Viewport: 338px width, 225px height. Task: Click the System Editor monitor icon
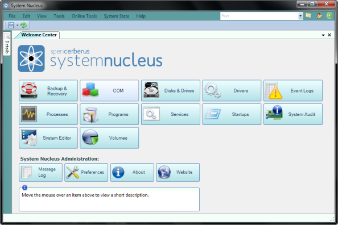[30, 137]
